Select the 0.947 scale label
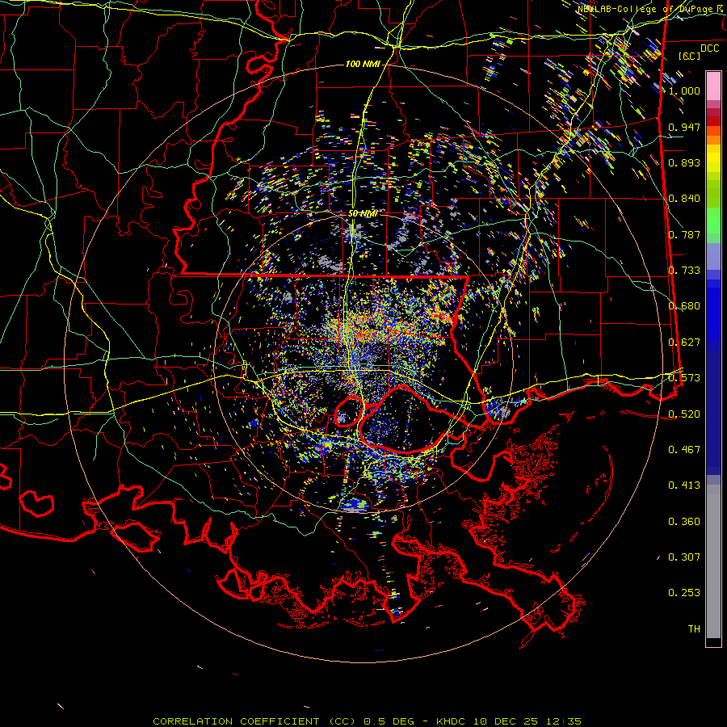This screenshot has height=727, width=727. [x=684, y=127]
